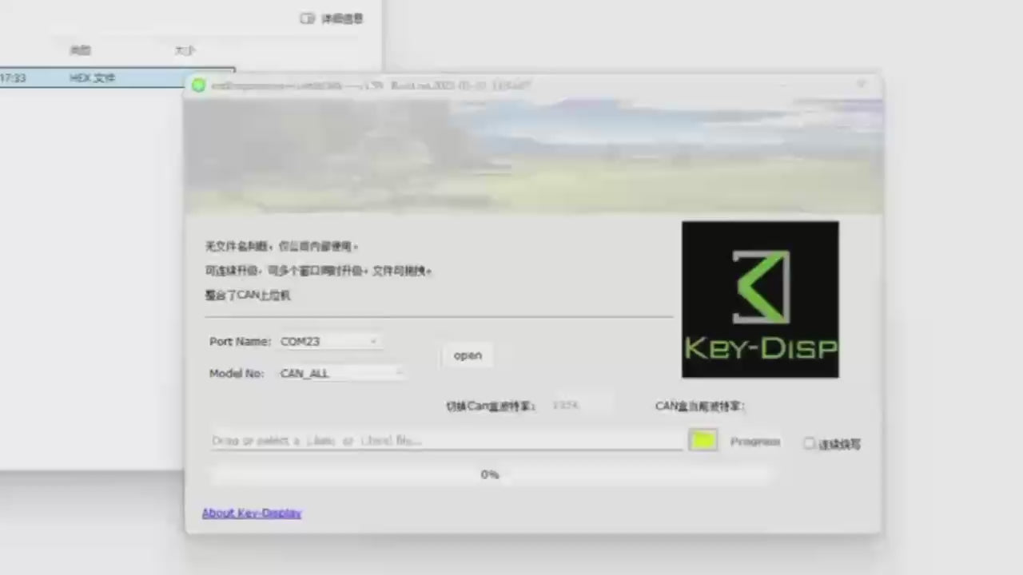This screenshot has width=1023, height=575.
Task: Click the Program button
Action: coord(754,442)
